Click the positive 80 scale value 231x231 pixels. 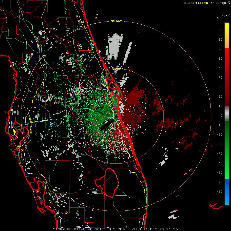pos(220,39)
